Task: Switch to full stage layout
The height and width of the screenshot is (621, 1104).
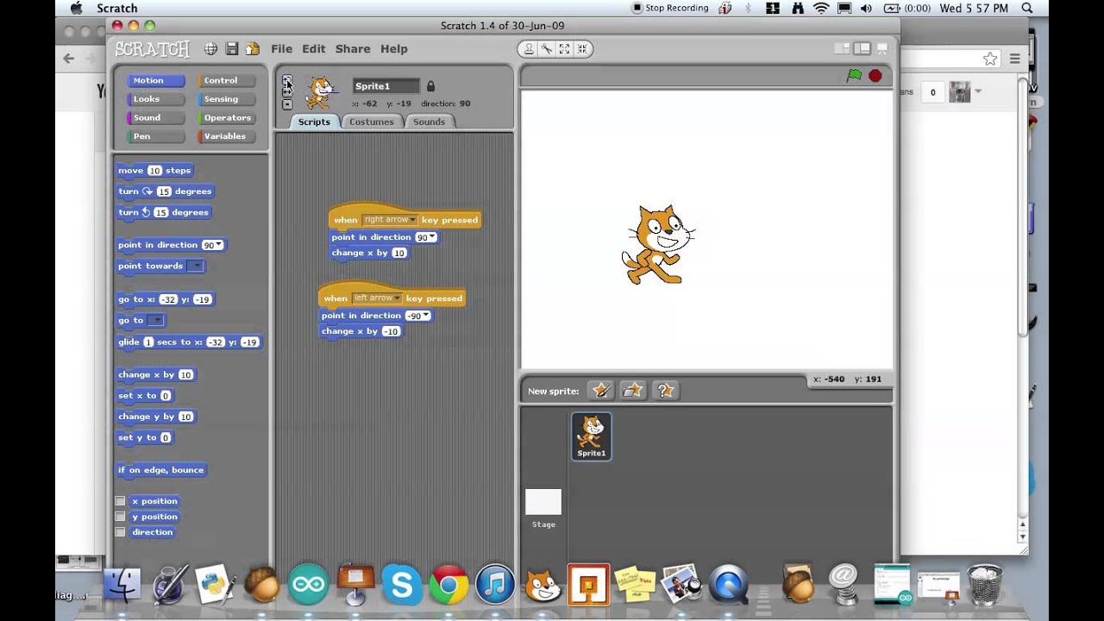Action: tap(862, 49)
